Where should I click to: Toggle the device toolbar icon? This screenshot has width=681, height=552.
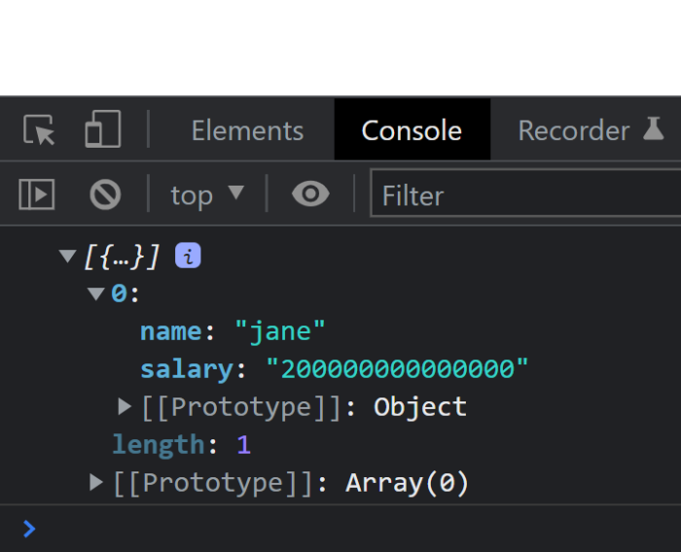tap(103, 129)
